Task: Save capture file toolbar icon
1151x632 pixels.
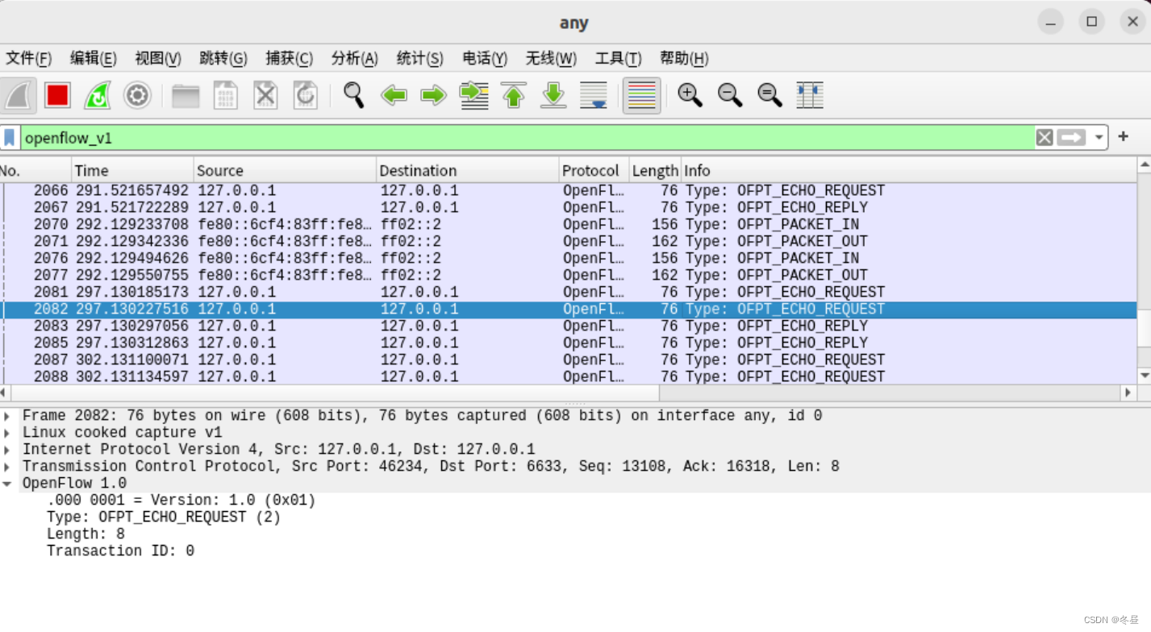Action: coord(226,96)
